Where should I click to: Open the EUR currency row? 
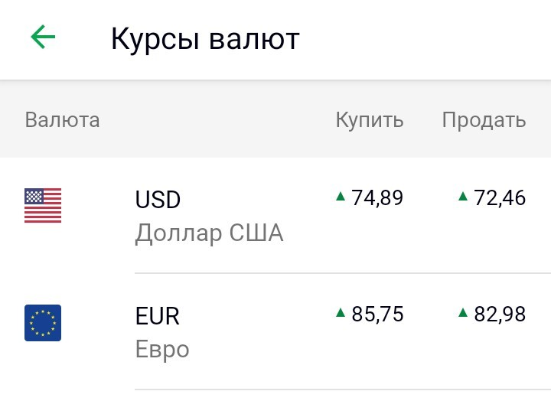click(275, 331)
